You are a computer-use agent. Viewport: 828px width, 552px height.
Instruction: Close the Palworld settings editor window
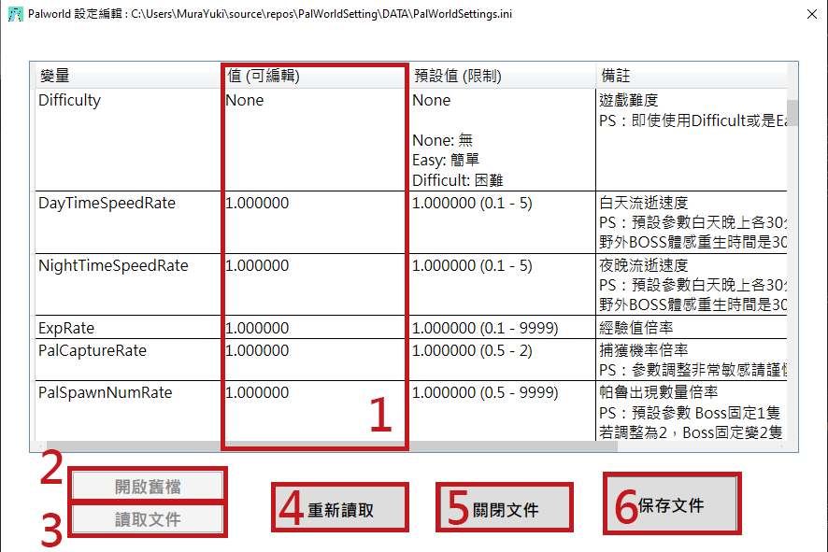point(811,14)
